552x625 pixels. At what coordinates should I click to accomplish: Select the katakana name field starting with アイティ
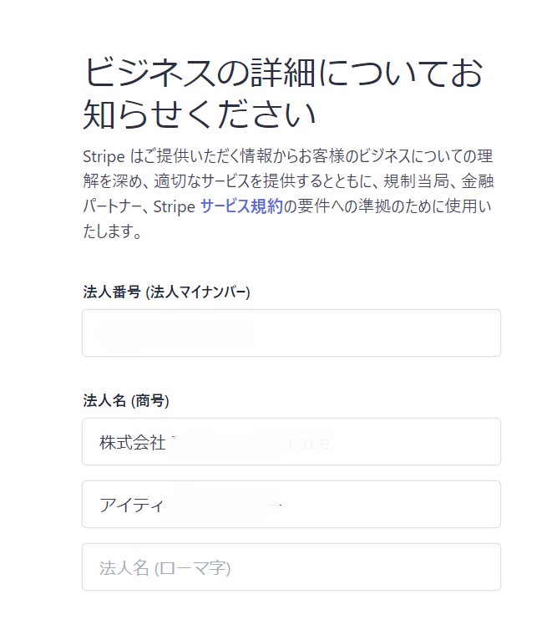point(291,505)
